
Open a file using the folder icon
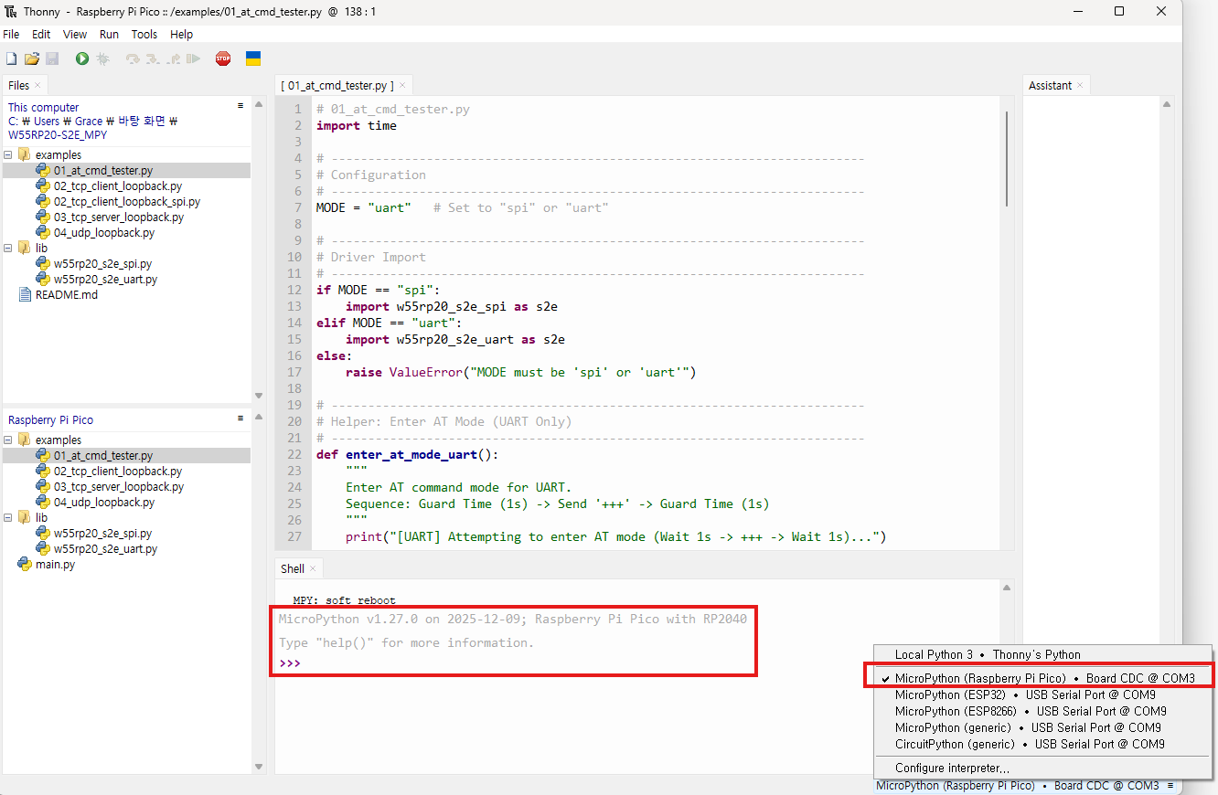click(32, 58)
